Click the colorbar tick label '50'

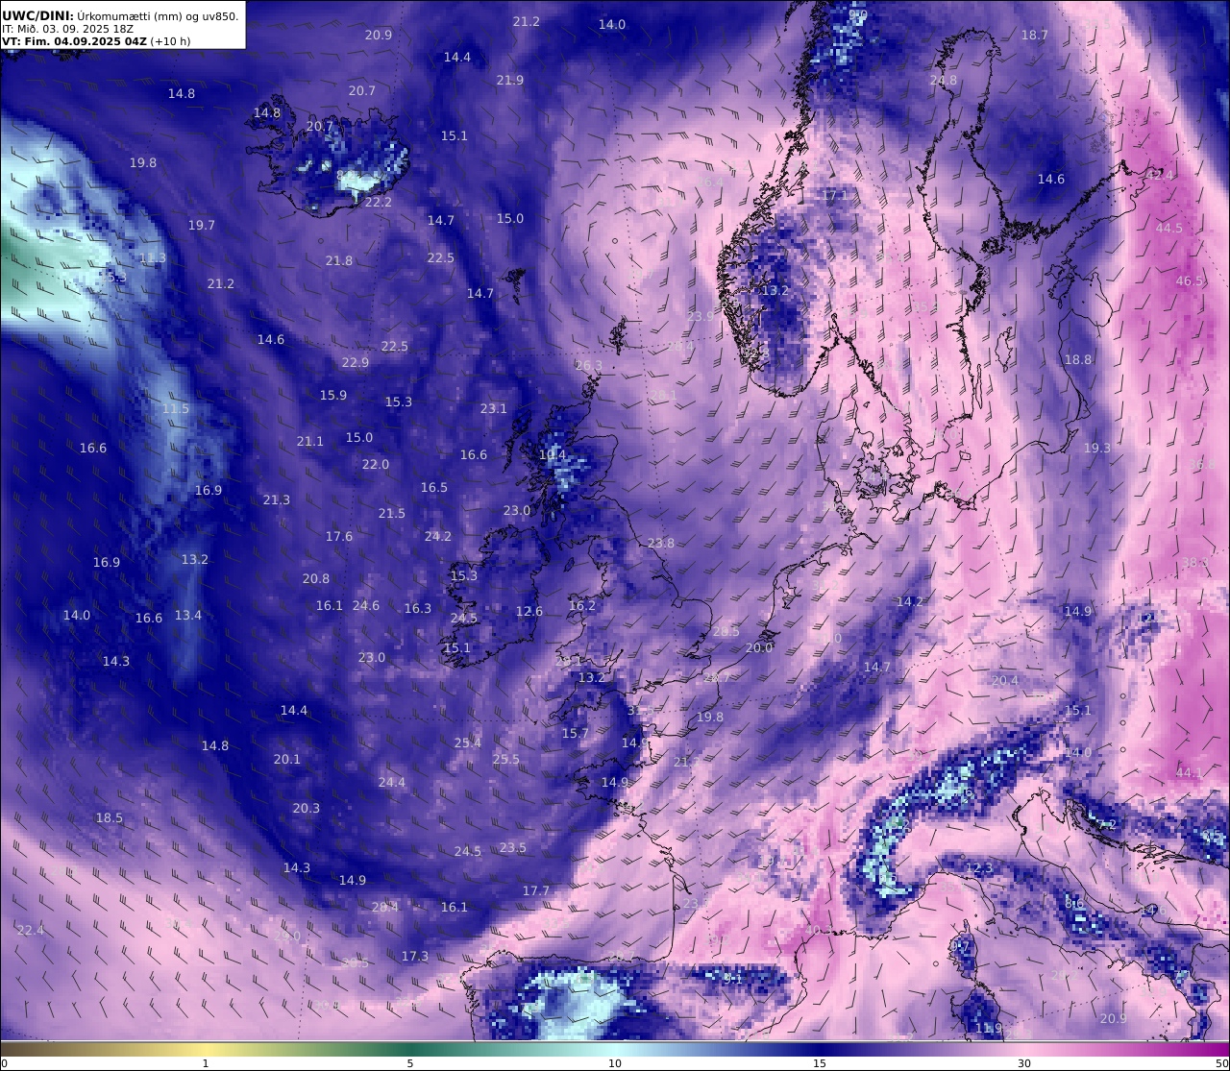[1221, 1063]
